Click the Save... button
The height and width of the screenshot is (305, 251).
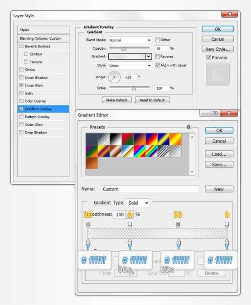coord(219,165)
